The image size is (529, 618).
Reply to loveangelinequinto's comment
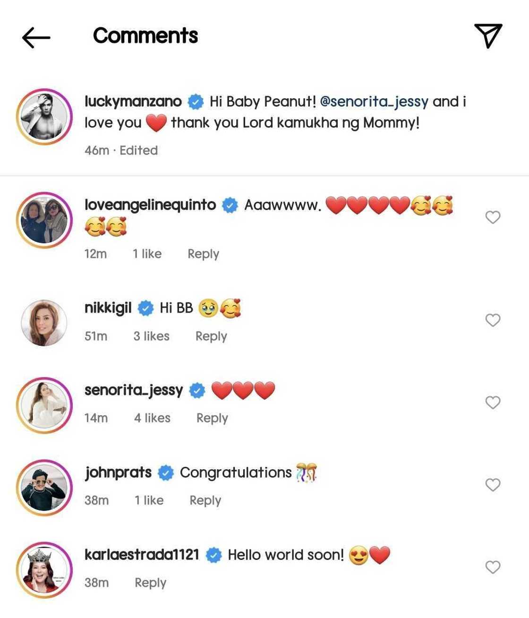pyautogui.click(x=203, y=254)
